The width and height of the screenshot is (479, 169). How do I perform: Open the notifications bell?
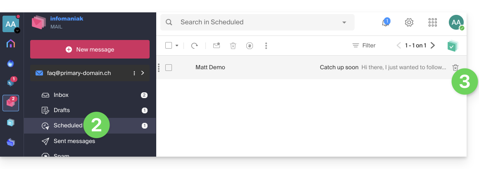tap(385, 23)
